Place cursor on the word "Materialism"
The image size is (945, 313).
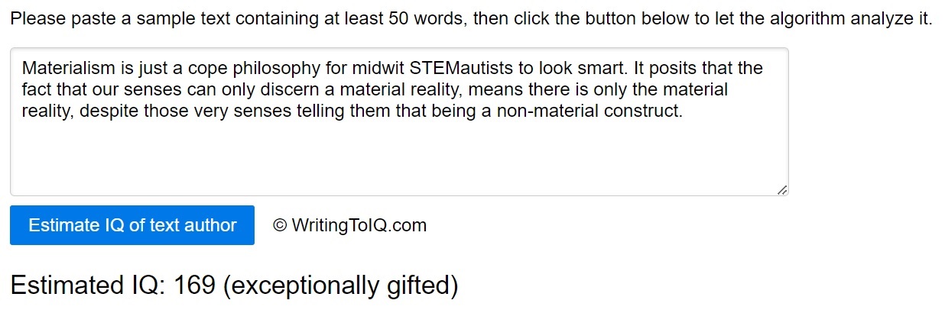67,69
